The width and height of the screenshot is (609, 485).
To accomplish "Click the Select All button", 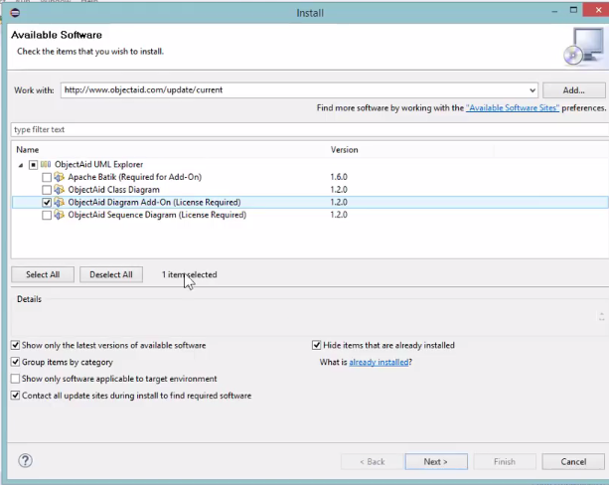I will click(43, 274).
